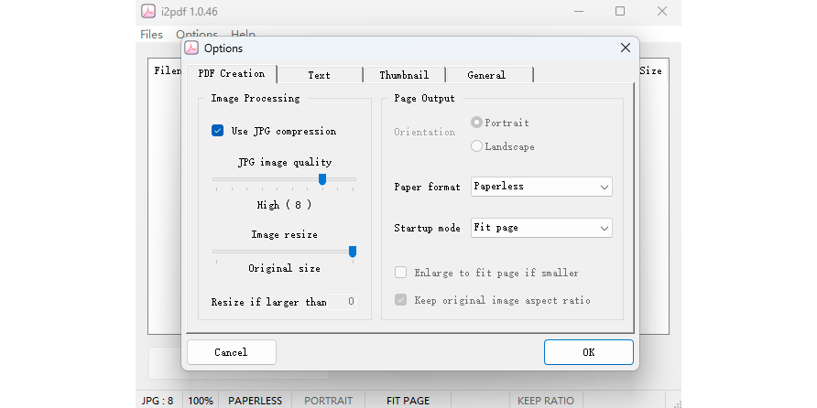Click the 100% status bar entry
Image resolution: width=817 pixels, height=408 pixels.
(201, 401)
